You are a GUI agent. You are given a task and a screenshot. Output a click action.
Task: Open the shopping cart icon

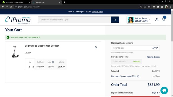(164, 20)
